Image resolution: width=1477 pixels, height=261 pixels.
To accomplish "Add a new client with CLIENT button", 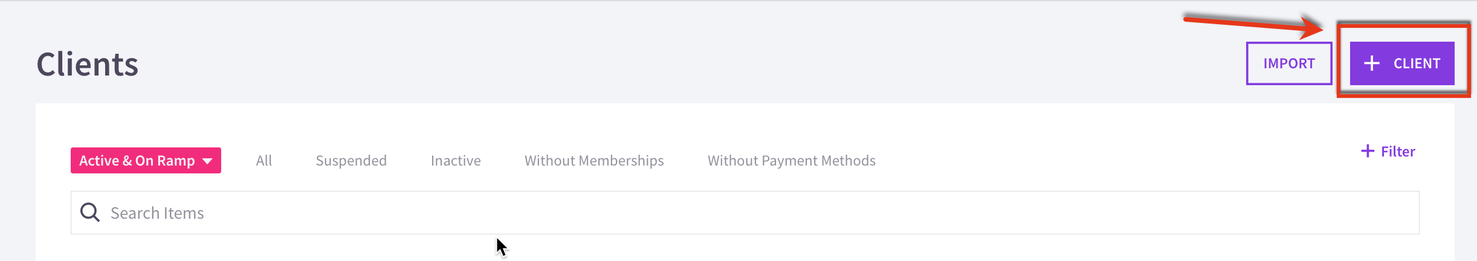I will click(1402, 63).
